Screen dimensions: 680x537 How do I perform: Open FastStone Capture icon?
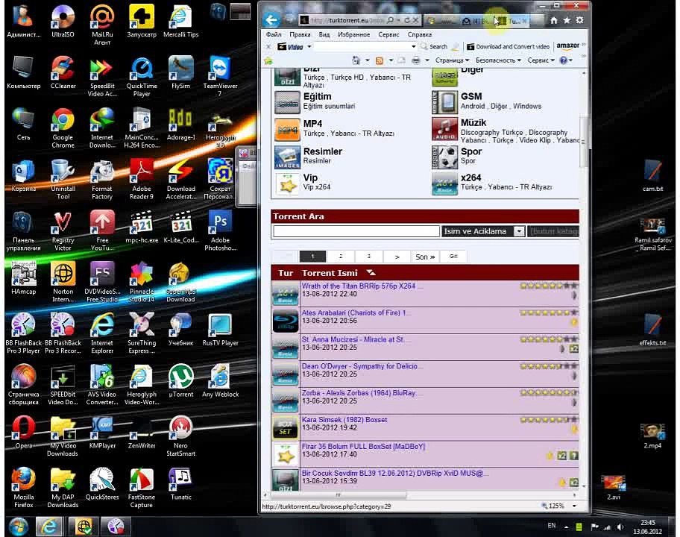tap(142, 488)
